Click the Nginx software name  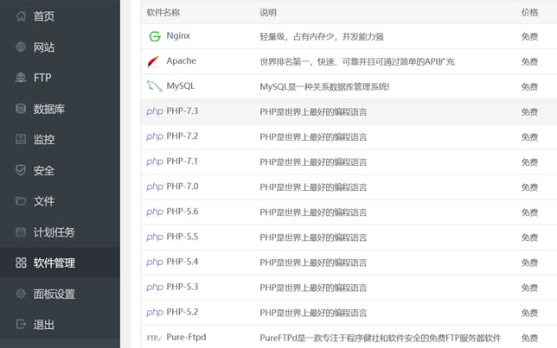pos(178,35)
